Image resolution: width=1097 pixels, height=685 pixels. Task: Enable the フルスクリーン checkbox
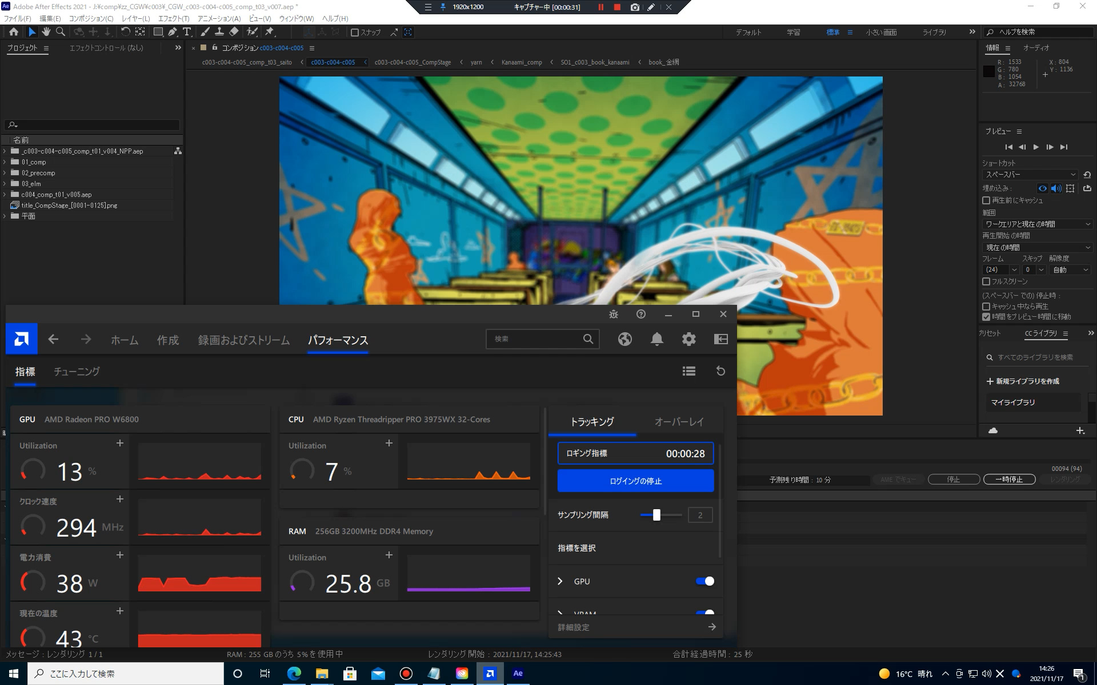(986, 281)
